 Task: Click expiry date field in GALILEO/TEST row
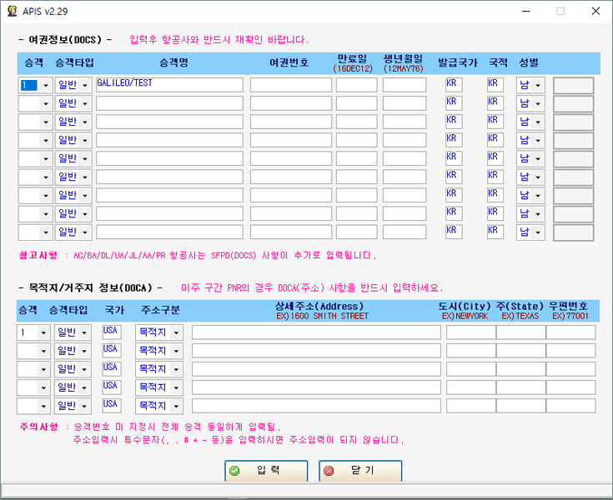[x=357, y=85]
